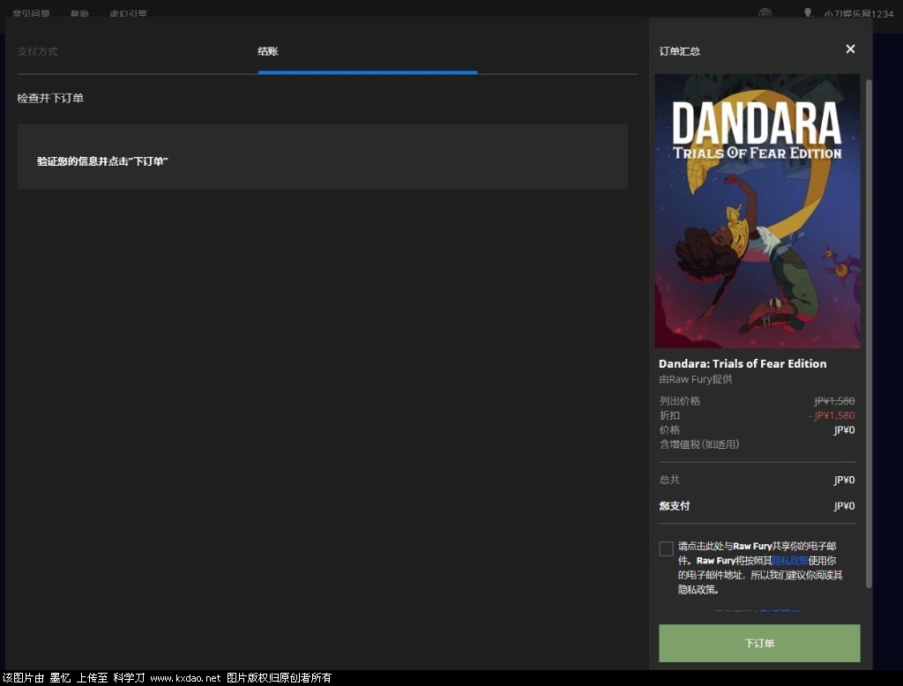Click the partially hidden blue link above 下订单
The width and height of the screenshot is (903, 686).
click(x=780, y=610)
